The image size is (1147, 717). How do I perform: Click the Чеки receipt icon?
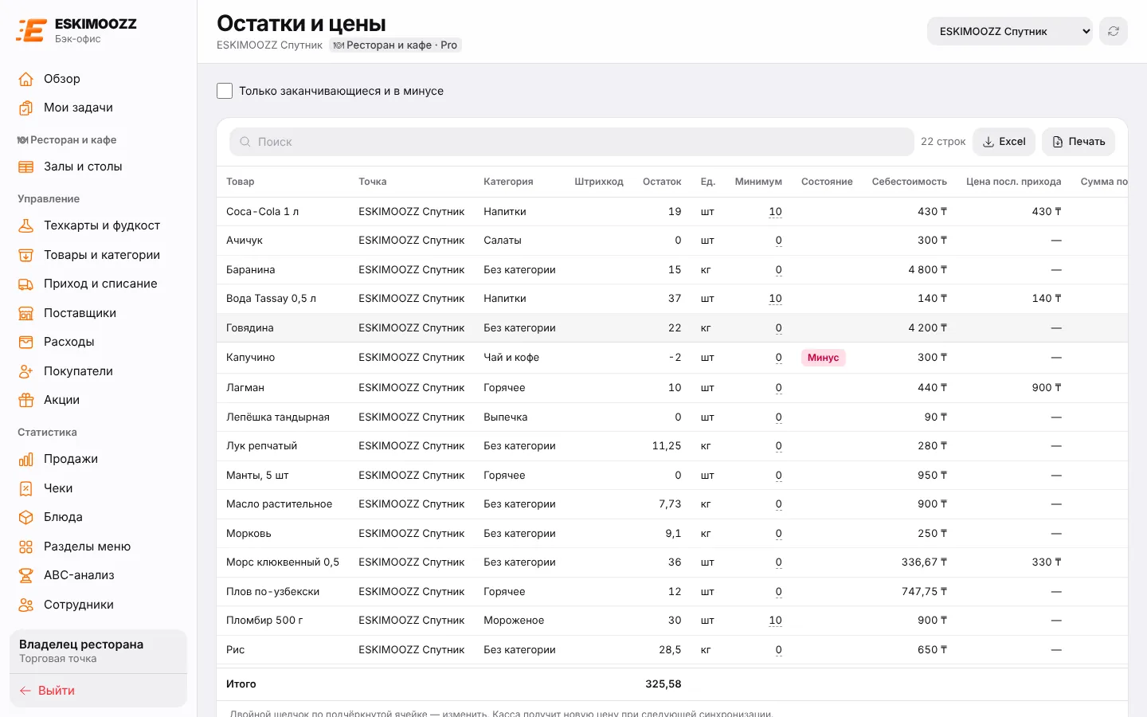point(26,488)
